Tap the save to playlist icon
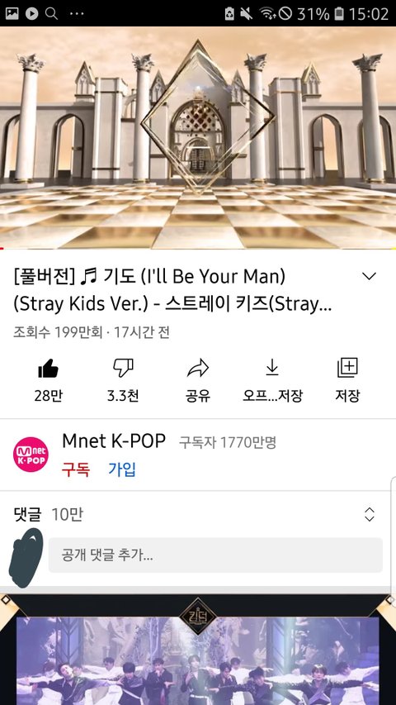The height and width of the screenshot is (705, 396). click(x=347, y=368)
